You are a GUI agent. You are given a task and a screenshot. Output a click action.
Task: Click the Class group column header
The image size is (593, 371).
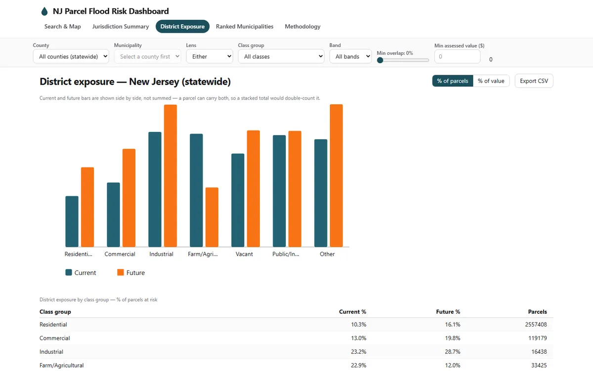pyautogui.click(x=55, y=312)
